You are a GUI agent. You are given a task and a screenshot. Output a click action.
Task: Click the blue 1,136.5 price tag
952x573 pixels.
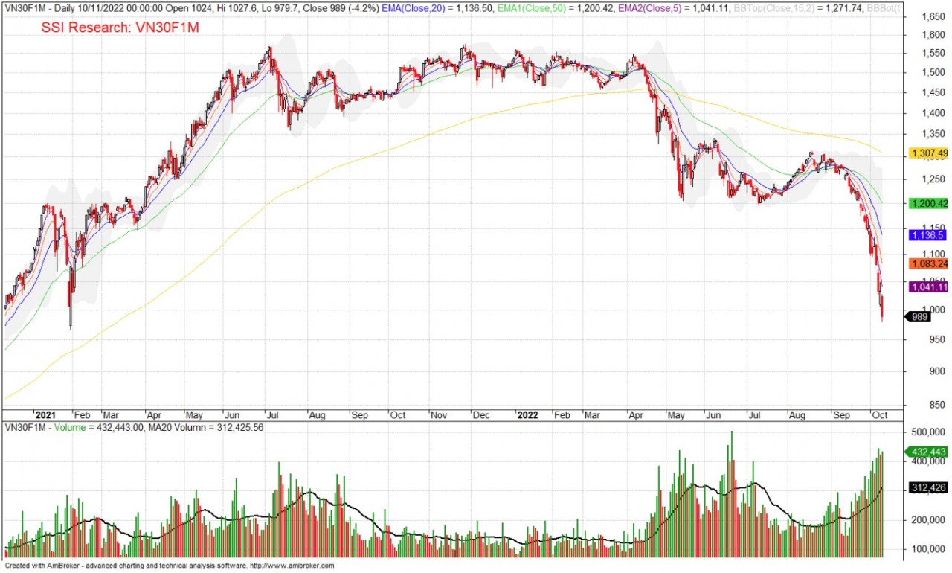click(926, 234)
